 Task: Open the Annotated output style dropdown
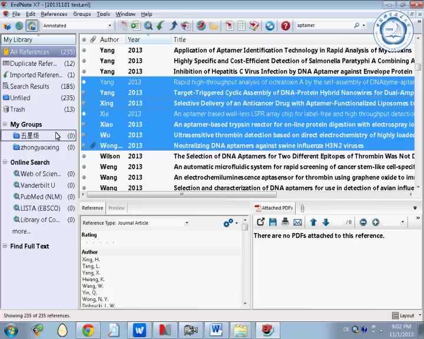tap(110, 26)
